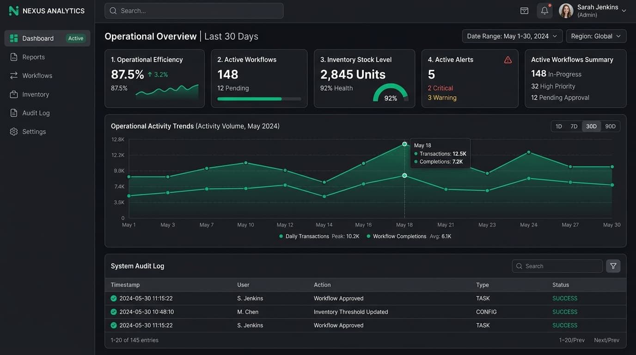Click the Dashboard grid icon in sidebar
This screenshot has width=636, height=355.
point(14,38)
